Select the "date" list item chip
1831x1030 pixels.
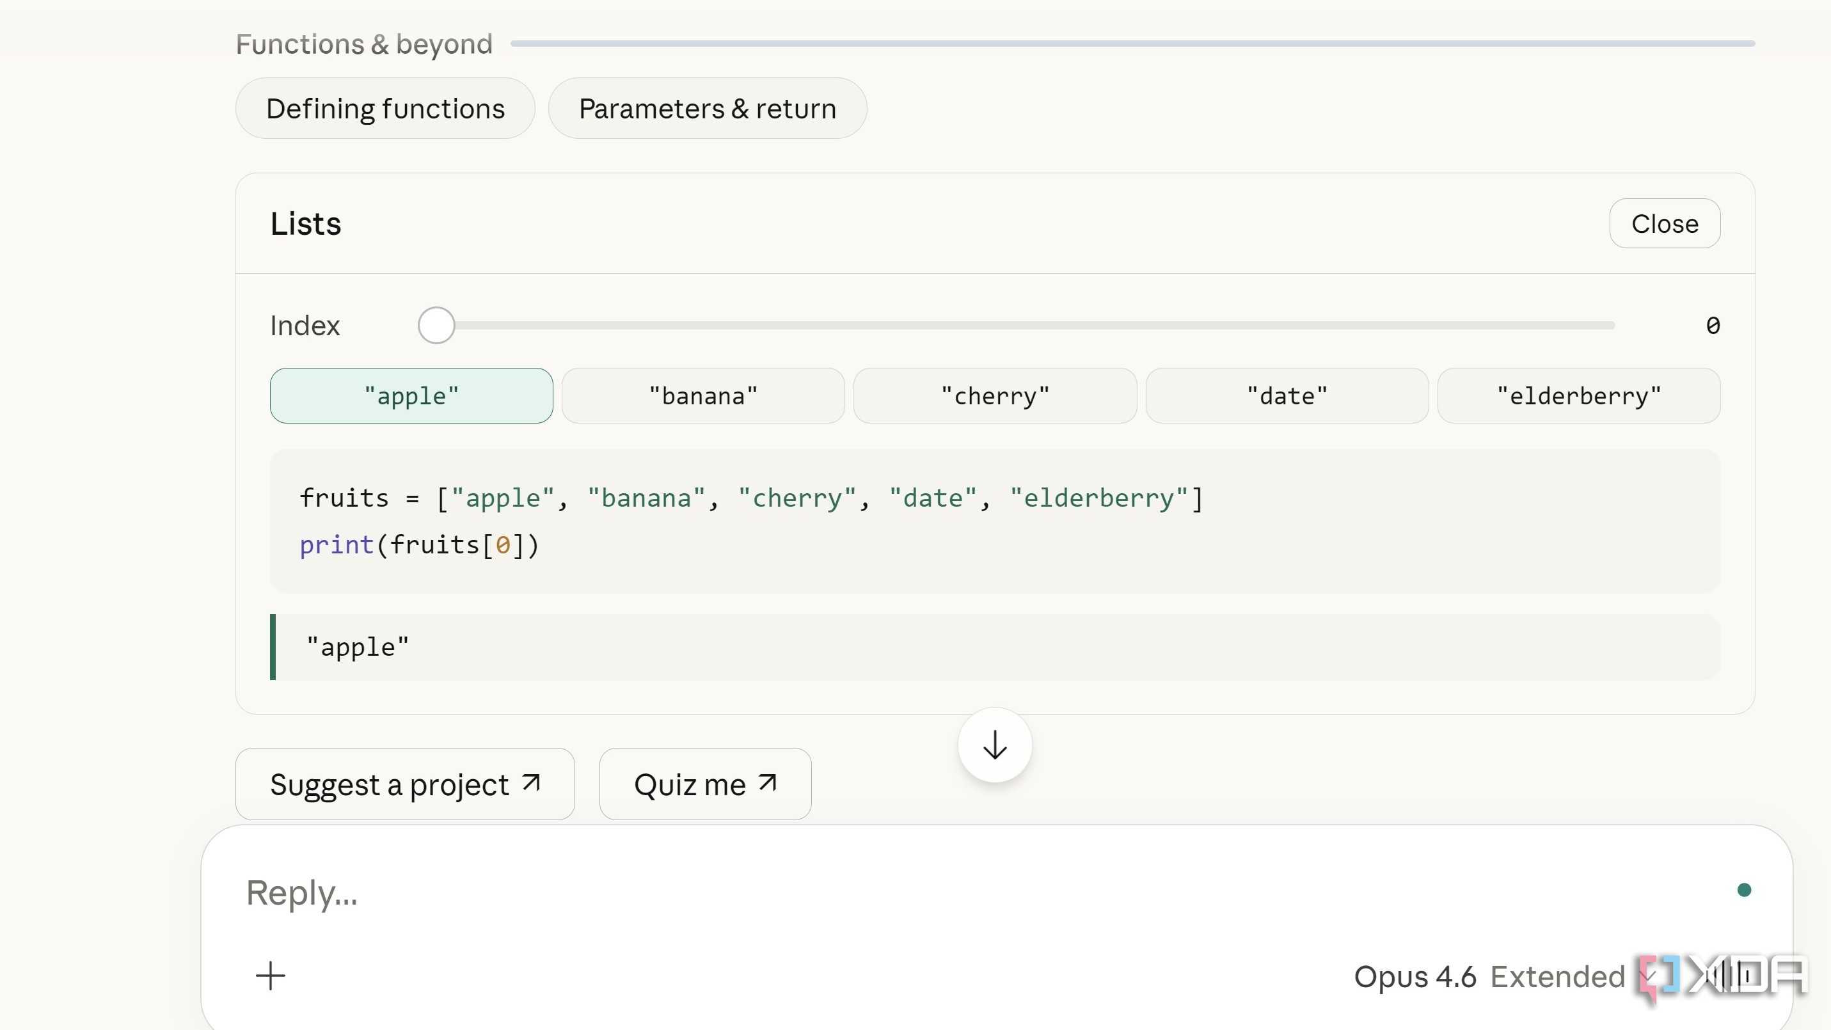1287,395
